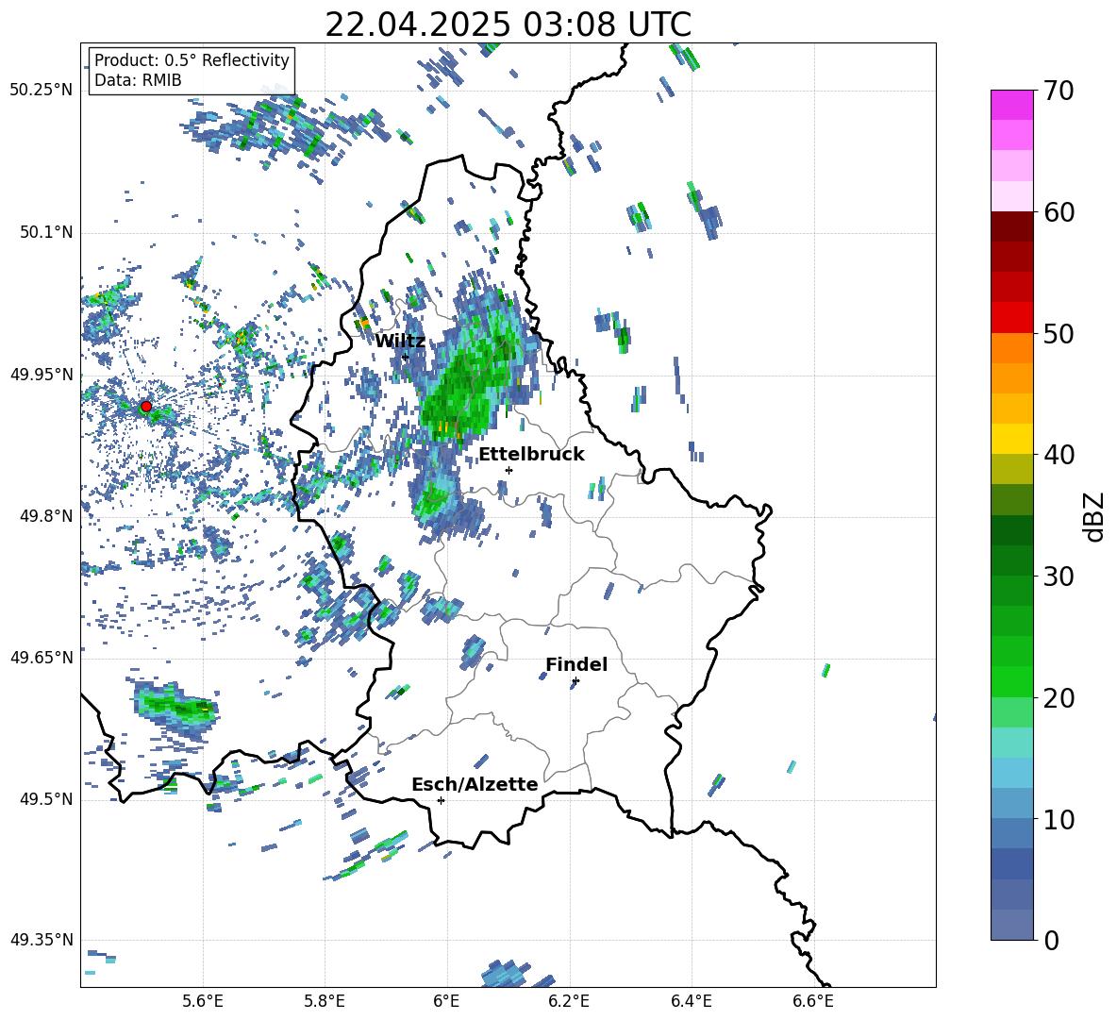The image size is (1117, 1020).
Task: Click the Product: 0.5° Reflectivity text
Action: 192,59
